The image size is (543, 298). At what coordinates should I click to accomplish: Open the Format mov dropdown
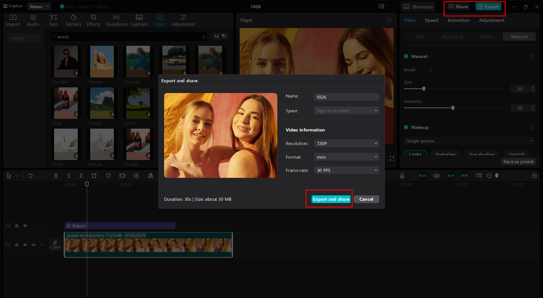347,157
